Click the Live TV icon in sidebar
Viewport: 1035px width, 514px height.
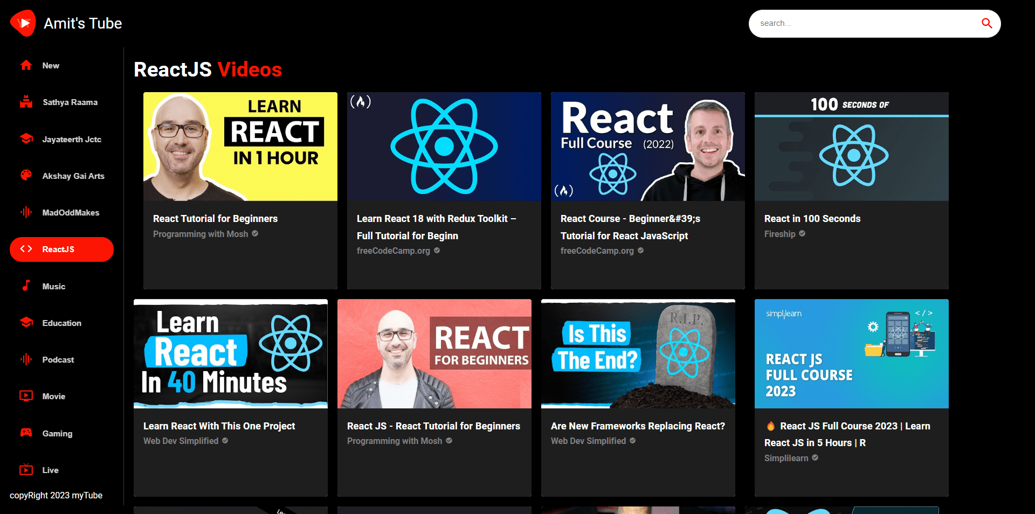(x=26, y=470)
